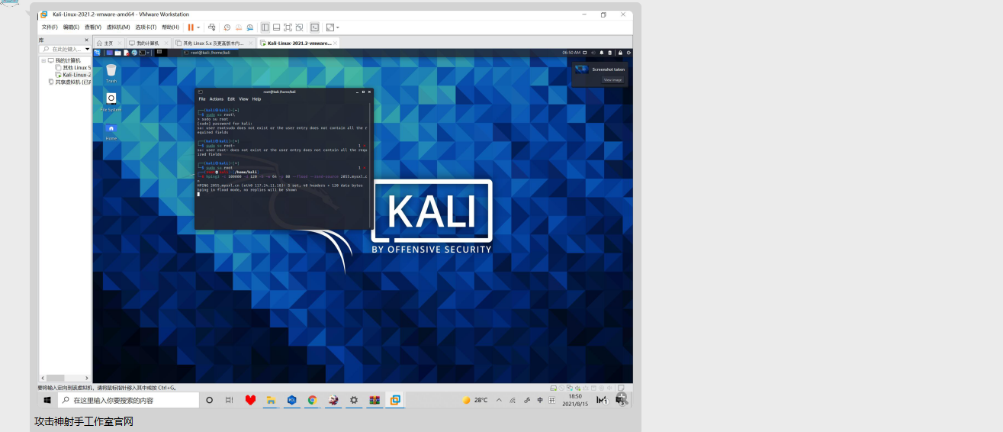Close the Kali-Linux-2021.2-vmware tab
Image resolution: width=1003 pixels, height=432 pixels.
point(335,44)
